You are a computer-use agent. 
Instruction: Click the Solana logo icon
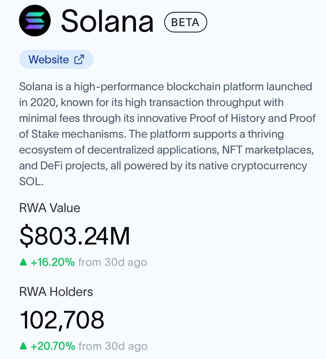point(35,21)
